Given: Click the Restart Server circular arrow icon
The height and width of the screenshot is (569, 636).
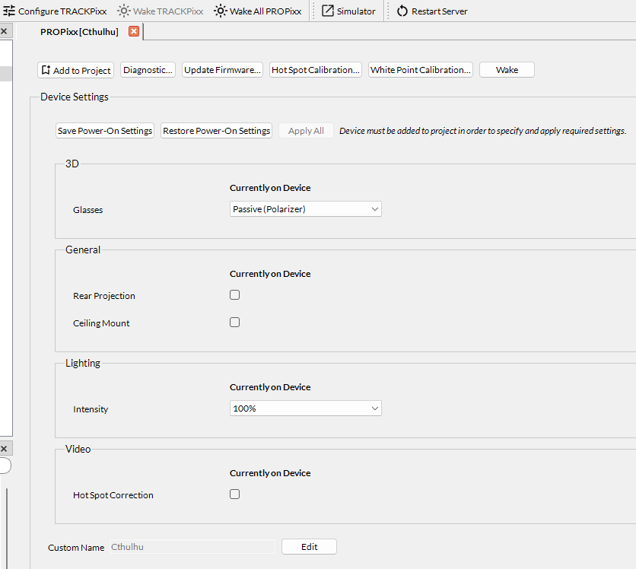Looking at the screenshot, I should (402, 11).
